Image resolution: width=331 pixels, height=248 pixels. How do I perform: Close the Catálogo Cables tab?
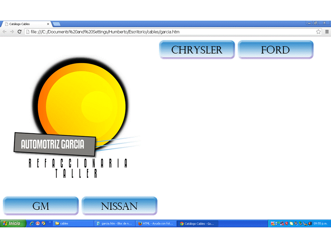(48, 24)
